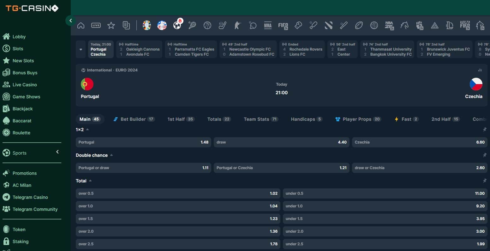Viewport: 490px width, 251px height.
Task: Bet on Portugal at 1.48
Action: coord(143,142)
